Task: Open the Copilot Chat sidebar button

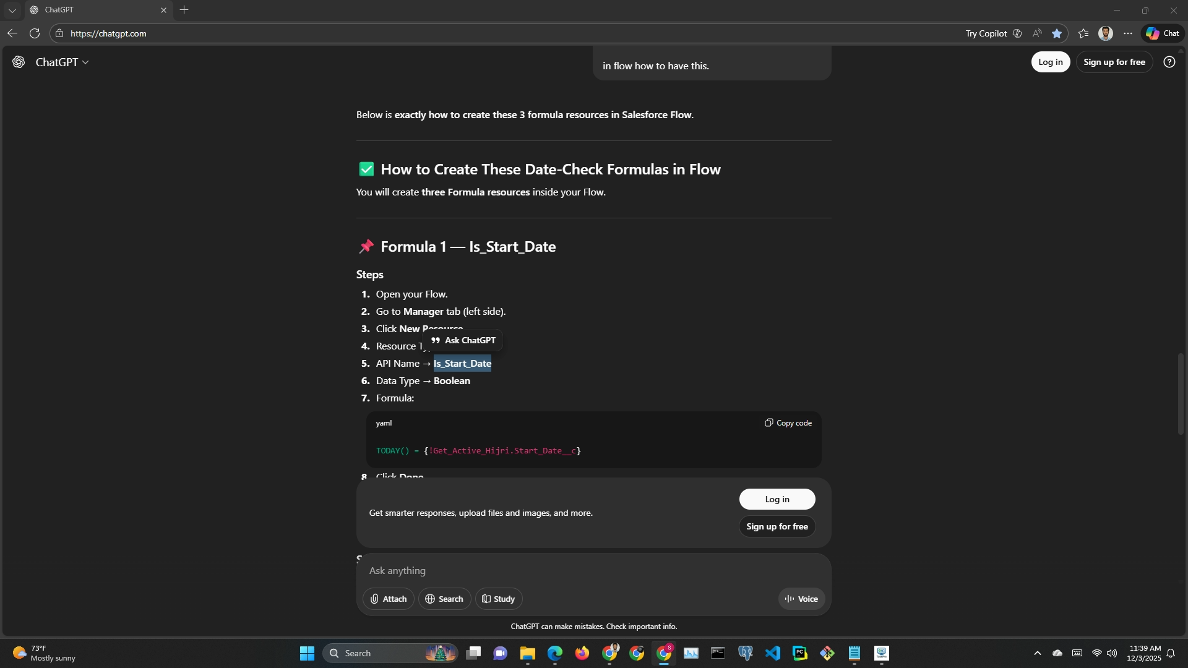Action: (x=1162, y=33)
